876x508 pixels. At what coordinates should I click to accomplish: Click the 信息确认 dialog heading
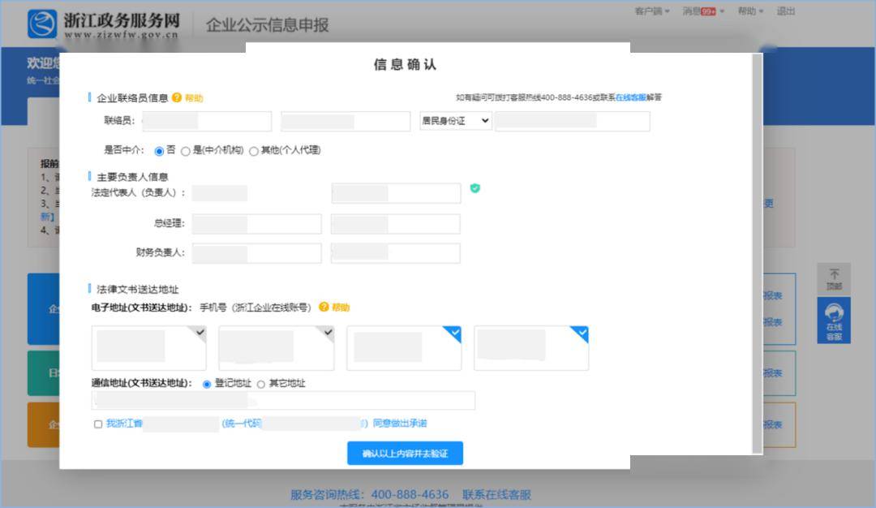click(405, 65)
